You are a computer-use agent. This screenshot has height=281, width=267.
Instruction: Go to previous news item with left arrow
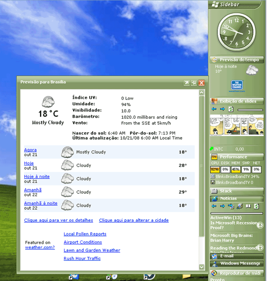pos(214,206)
